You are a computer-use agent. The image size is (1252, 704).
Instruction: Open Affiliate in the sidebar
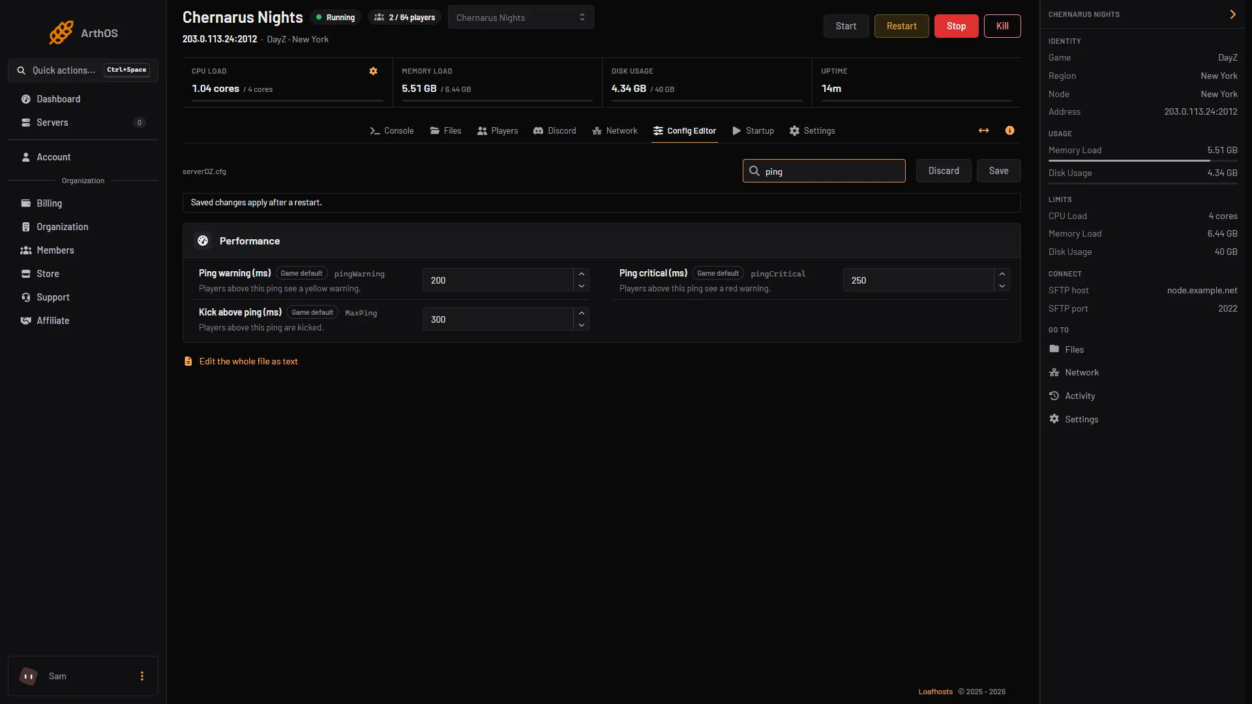[x=83, y=321]
